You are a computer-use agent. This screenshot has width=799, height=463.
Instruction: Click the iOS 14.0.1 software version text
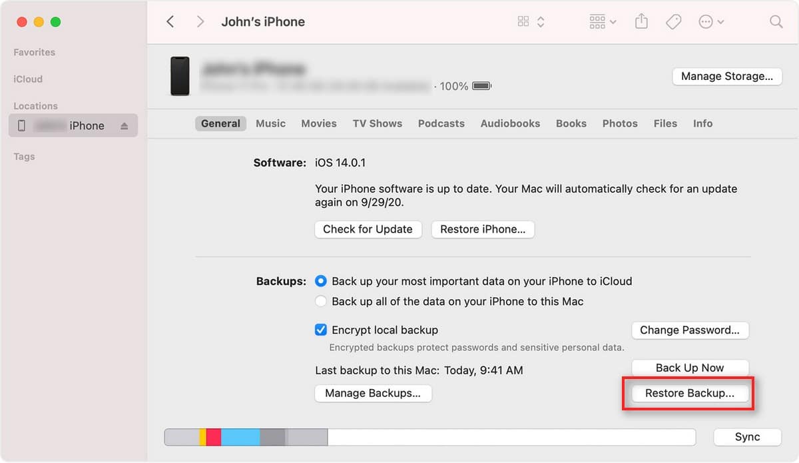[340, 163]
